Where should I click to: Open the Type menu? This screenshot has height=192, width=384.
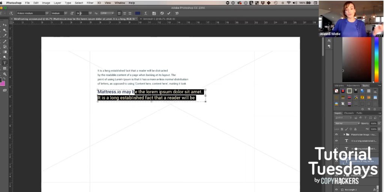(x=68, y=3)
